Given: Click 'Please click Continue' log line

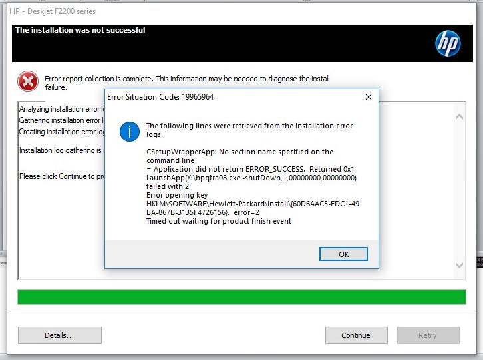Looking at the screenshot, I should pos(62,176).
